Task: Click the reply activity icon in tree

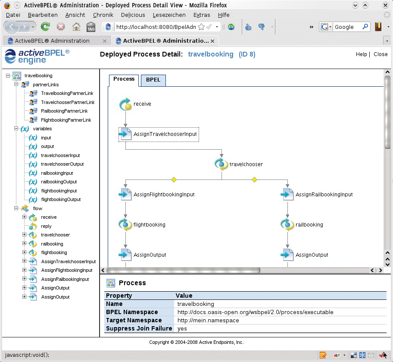Action: 33,226
